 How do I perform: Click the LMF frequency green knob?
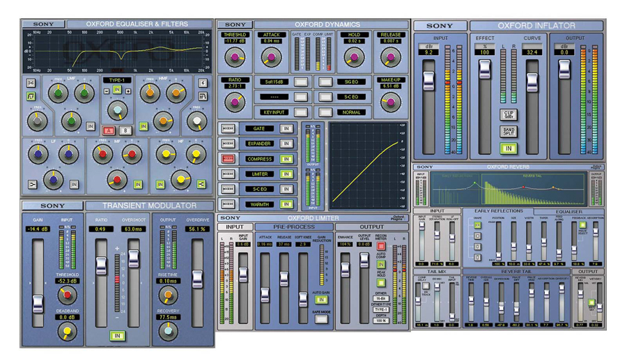pyautogui.click(x=59, y=93)
